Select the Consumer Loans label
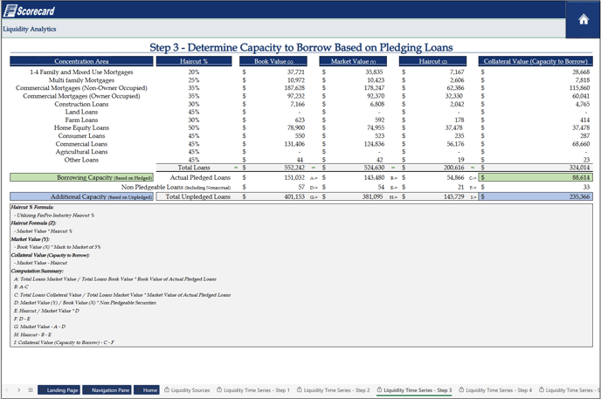The height and width of the screenshot is (399, 601). pyautogui.click(x=81, y=136)
